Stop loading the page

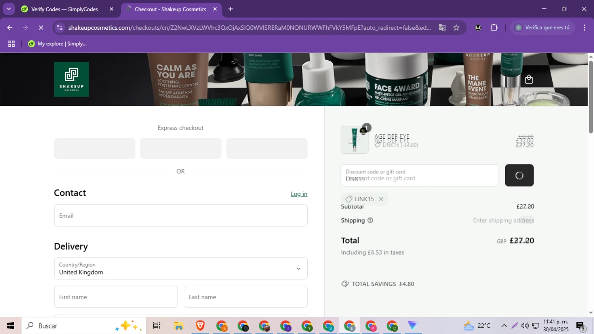point(41,28)
